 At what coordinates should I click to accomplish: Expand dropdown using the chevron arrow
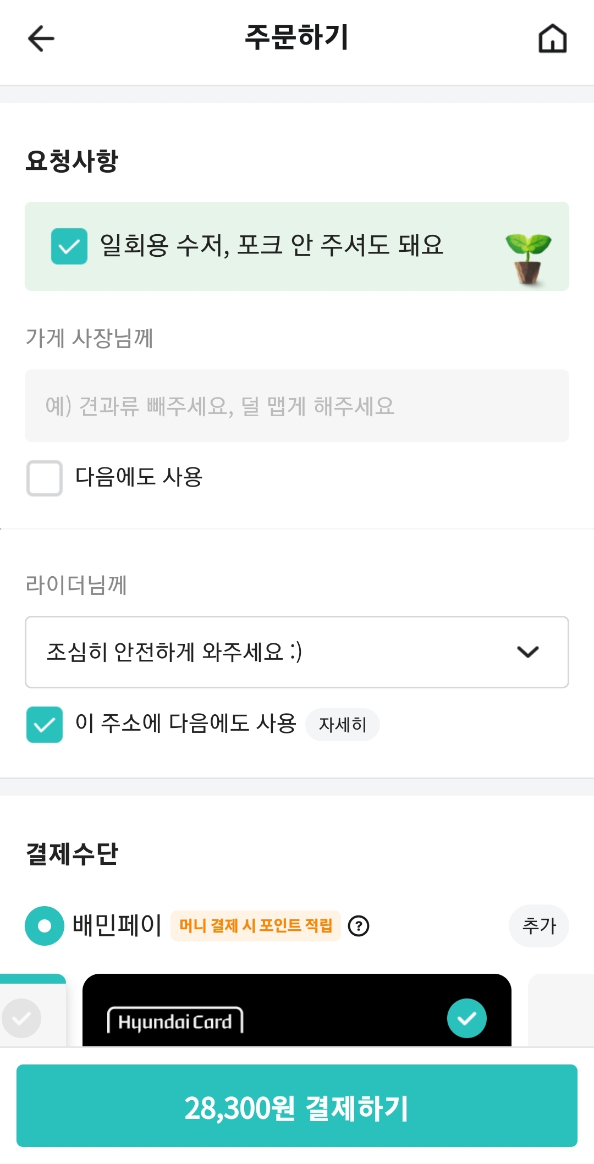point(528,652)
